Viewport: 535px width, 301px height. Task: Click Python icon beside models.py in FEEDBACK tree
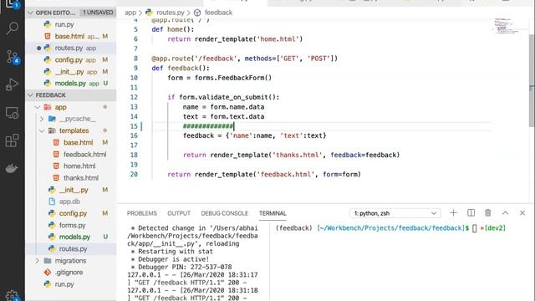(52, 237)
